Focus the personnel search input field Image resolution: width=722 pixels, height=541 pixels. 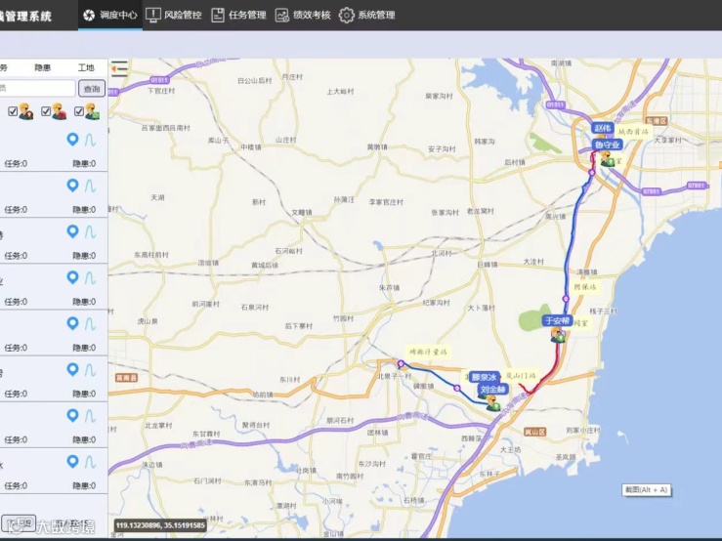(37, 88)
